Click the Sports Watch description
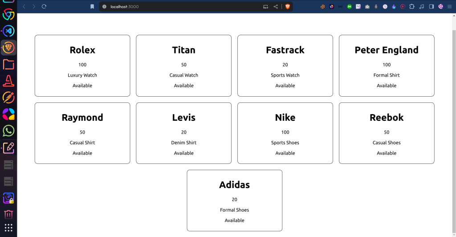This screenshot has width=456, height=237. (x=285, y=75)
